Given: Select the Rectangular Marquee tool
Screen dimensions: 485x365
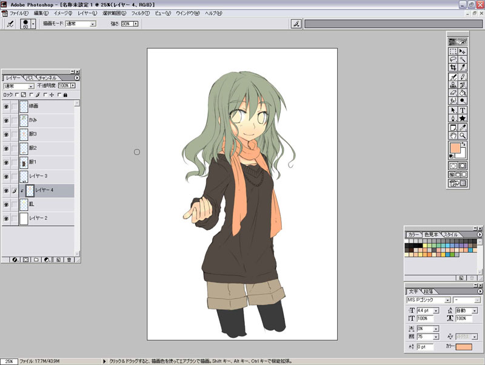Looking at the screenshot, I should [x=453, y=51].
